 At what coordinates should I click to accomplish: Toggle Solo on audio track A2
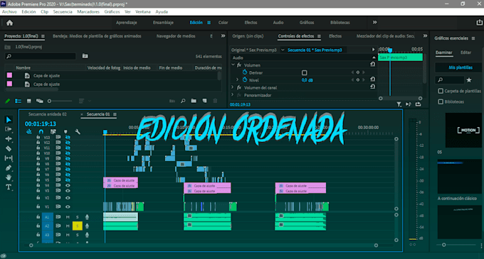pos(78,226)
